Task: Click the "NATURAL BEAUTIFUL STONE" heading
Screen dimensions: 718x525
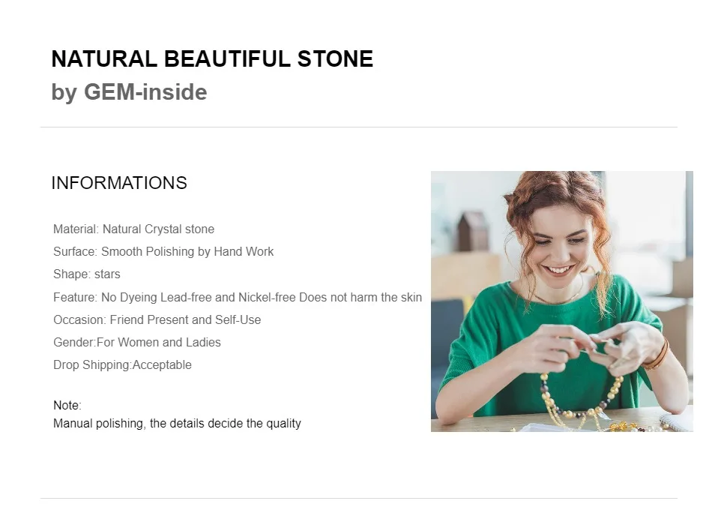Action: click(x=212, y=59)
